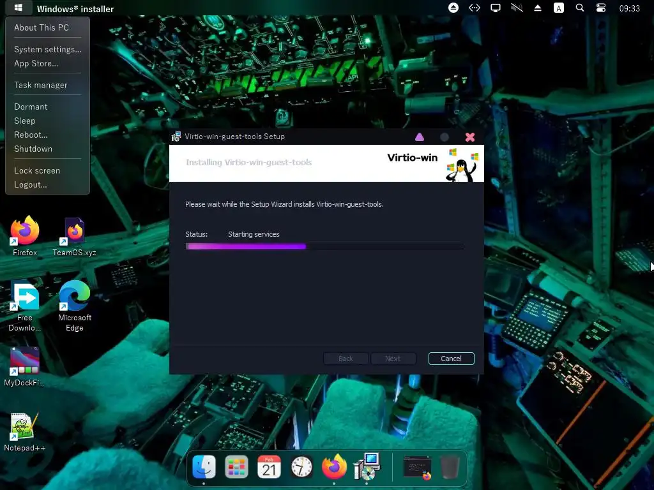Choose Sleep in the menu
The image size is (654, 490).
[x=25, y=121]
